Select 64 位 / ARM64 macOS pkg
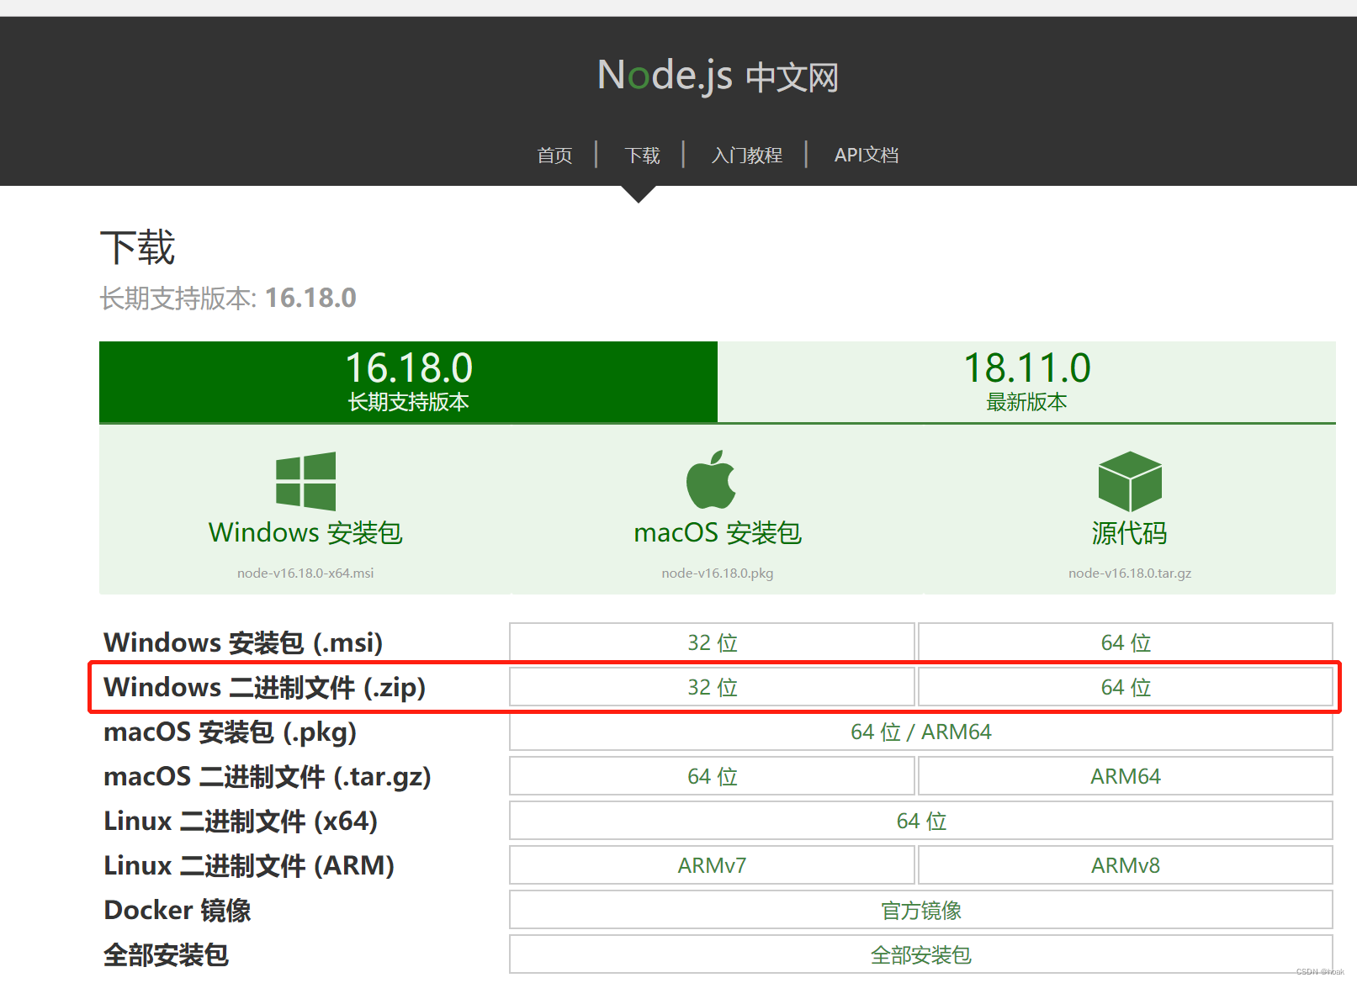The image size is (1357, 983). pyautogui.click(x=921, y=732)
